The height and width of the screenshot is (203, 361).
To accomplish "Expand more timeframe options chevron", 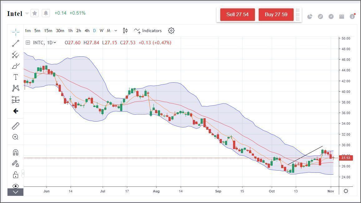I will pyautogui.click(x=116, y=31).
